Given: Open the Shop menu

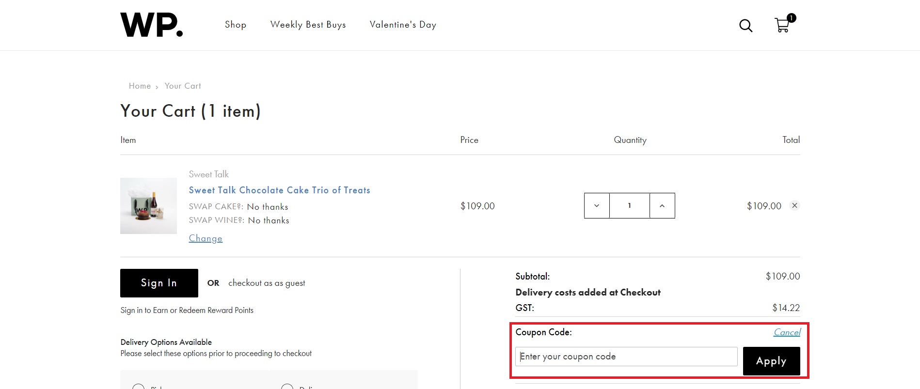Looking at the screenshot, I should pos(236,24).
